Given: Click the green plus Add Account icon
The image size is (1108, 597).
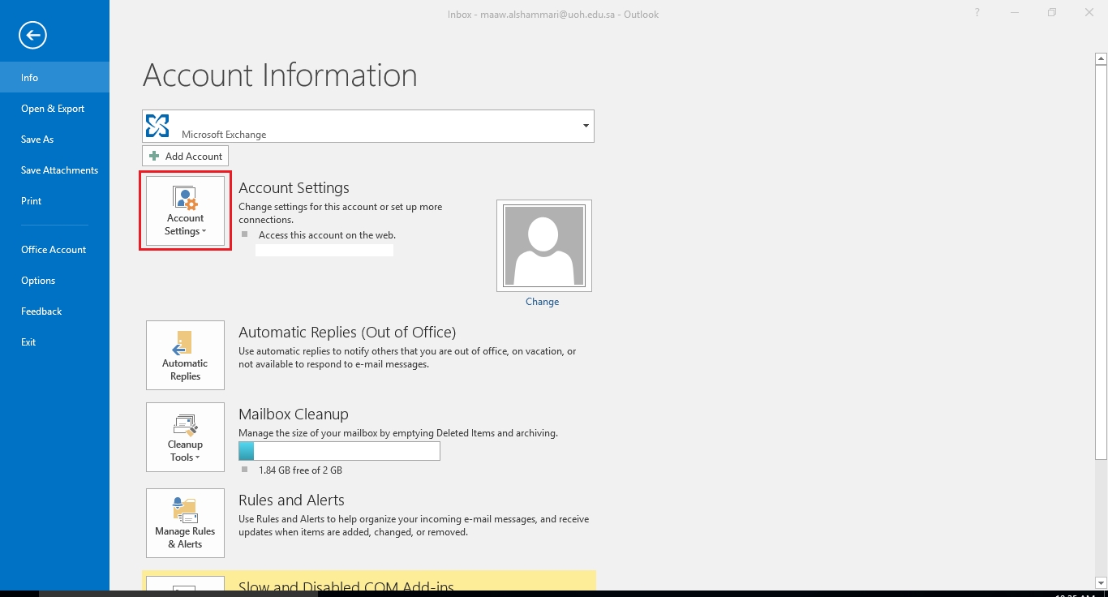Looking at the screenshot, I should coord(154,156).
